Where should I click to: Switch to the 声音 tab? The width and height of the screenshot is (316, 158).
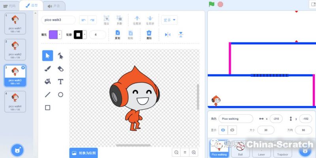(x=54, y=6)
